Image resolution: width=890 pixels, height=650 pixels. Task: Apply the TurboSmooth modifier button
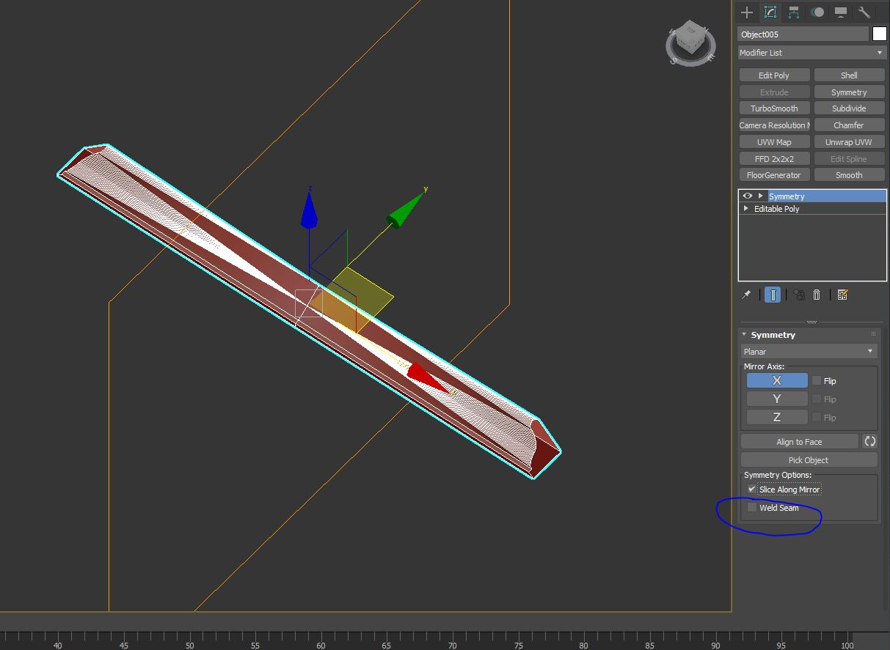[x=774, y=108]
